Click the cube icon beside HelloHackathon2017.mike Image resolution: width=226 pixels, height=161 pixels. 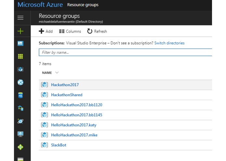point(45,135)
